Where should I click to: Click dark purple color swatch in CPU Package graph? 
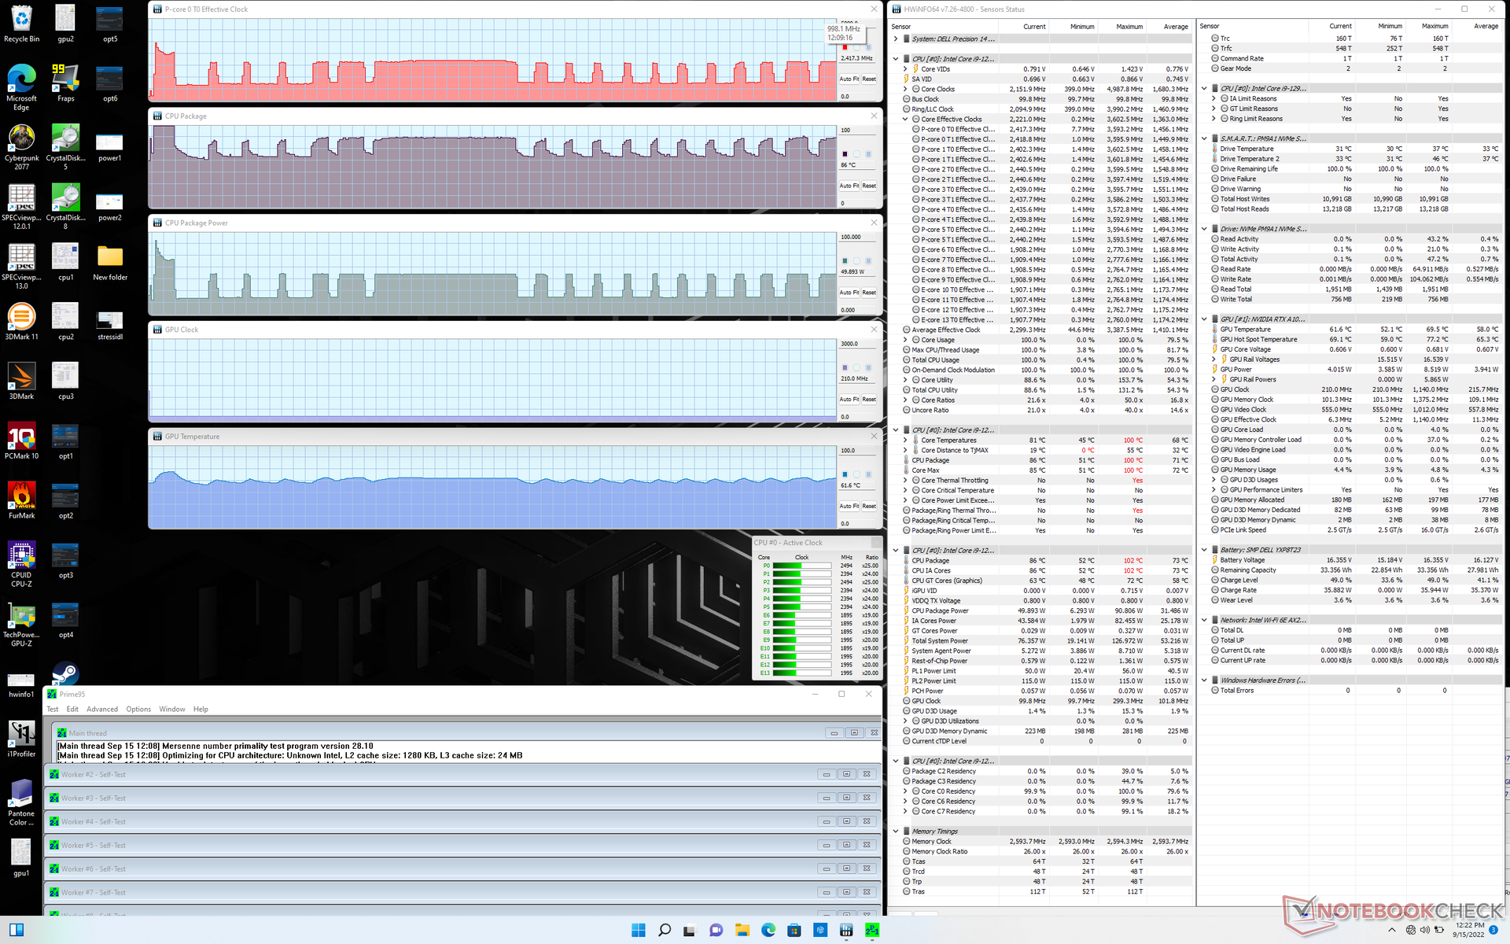[845, 154]
